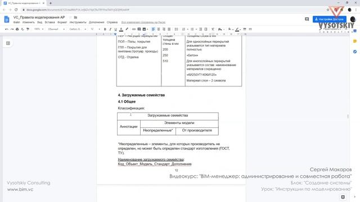Open the Keep notes side panel icon
Screen dimensions: 360x202
tap(355, 41)
